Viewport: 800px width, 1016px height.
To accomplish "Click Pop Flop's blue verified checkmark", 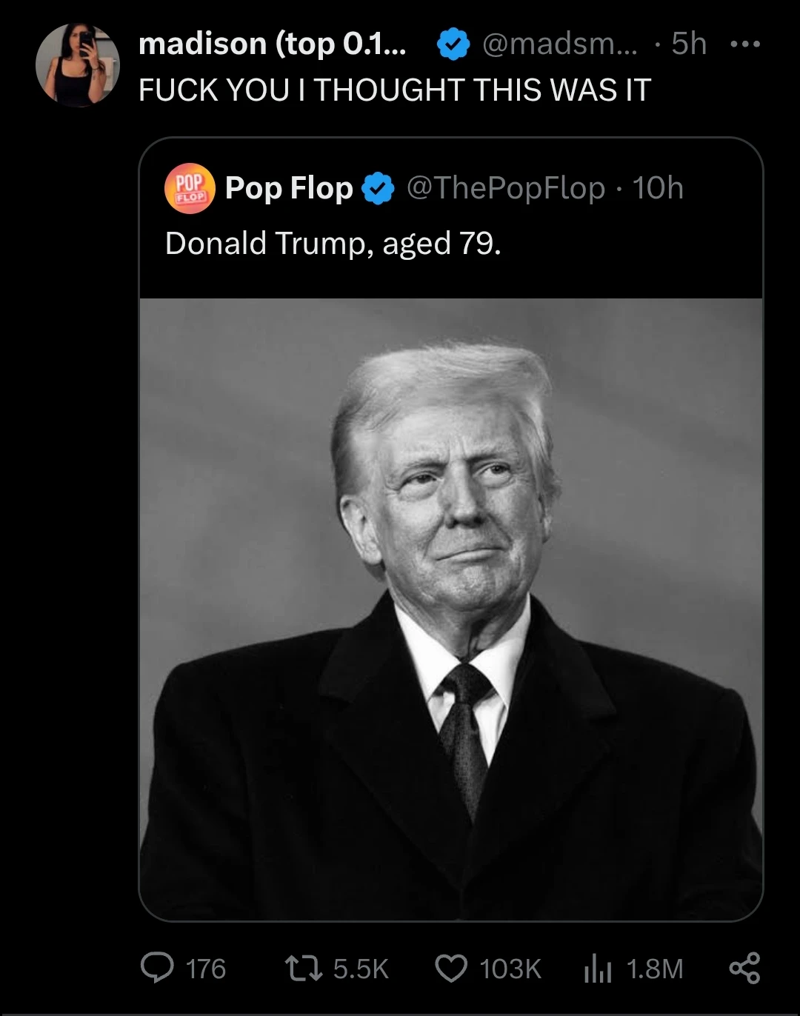I will (x=379, y=190).
